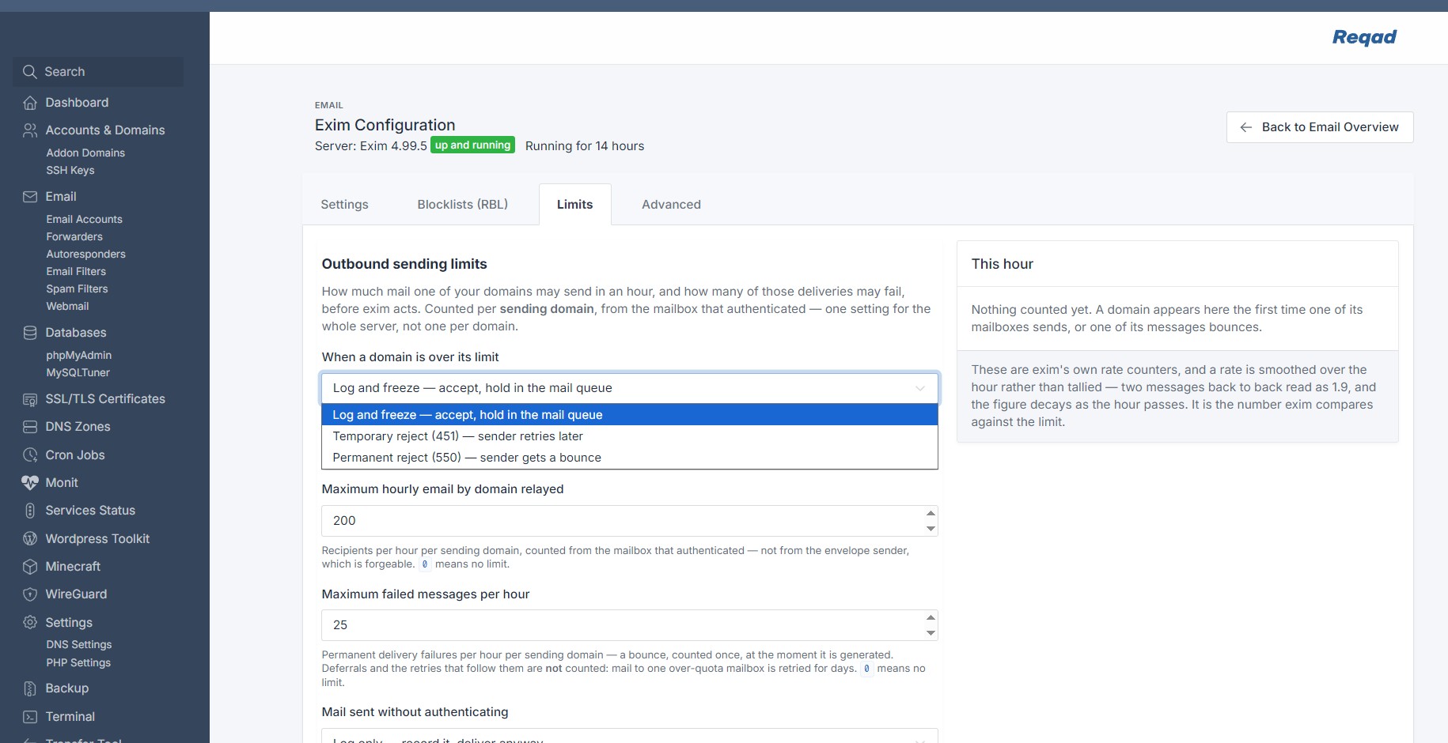Open SSH Keys in sidebar
1448x743 pixels.
(x=70, y=171)
